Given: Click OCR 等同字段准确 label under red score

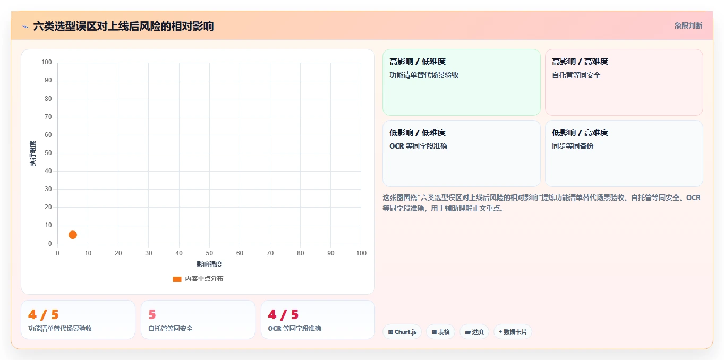Looking at the screenshot, I should (295, 329).
